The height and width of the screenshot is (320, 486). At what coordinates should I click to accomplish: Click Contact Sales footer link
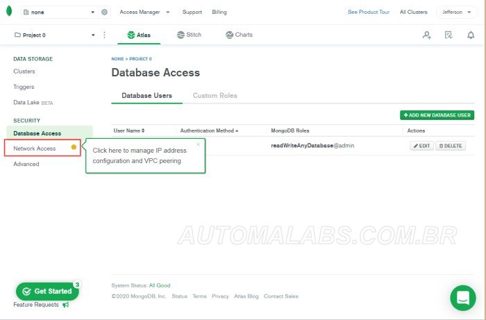pyautogui.click(x=280, y=296)
